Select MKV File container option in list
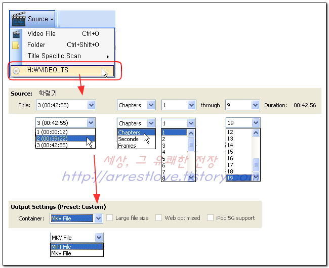This screenshot has height=268, width=329. [77, 253]
